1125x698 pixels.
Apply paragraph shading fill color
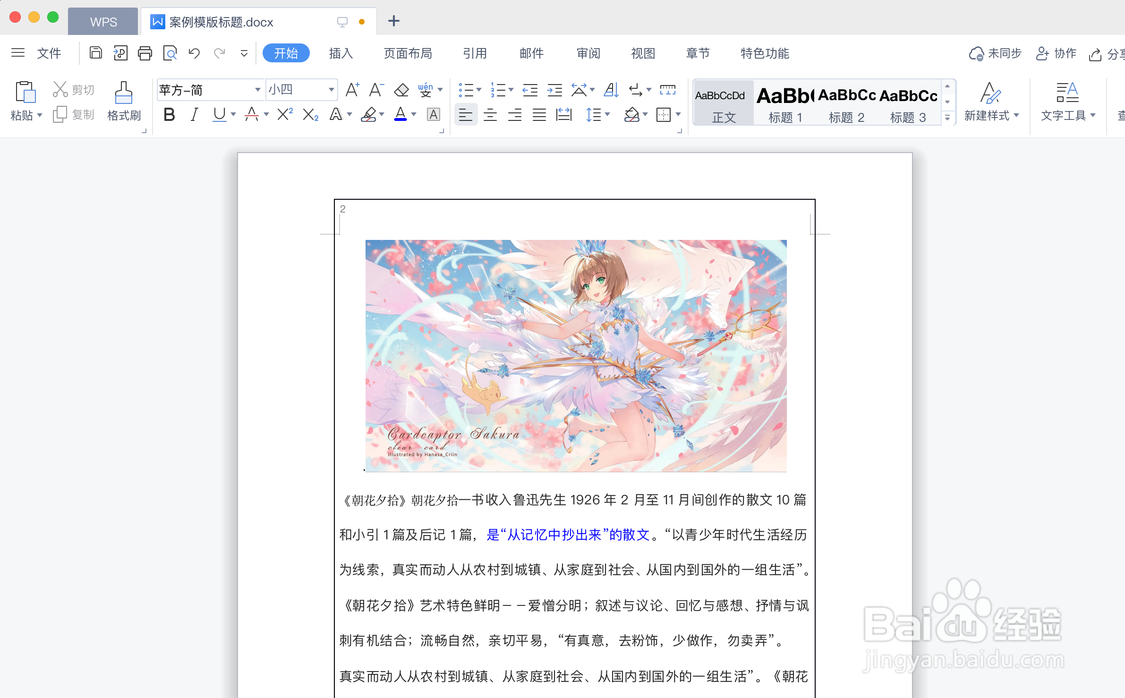coord(631,115)
